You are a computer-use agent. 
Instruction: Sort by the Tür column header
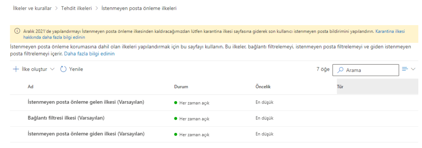tap(340, 87)
